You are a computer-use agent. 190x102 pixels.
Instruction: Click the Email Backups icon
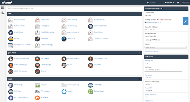(37, 65)
